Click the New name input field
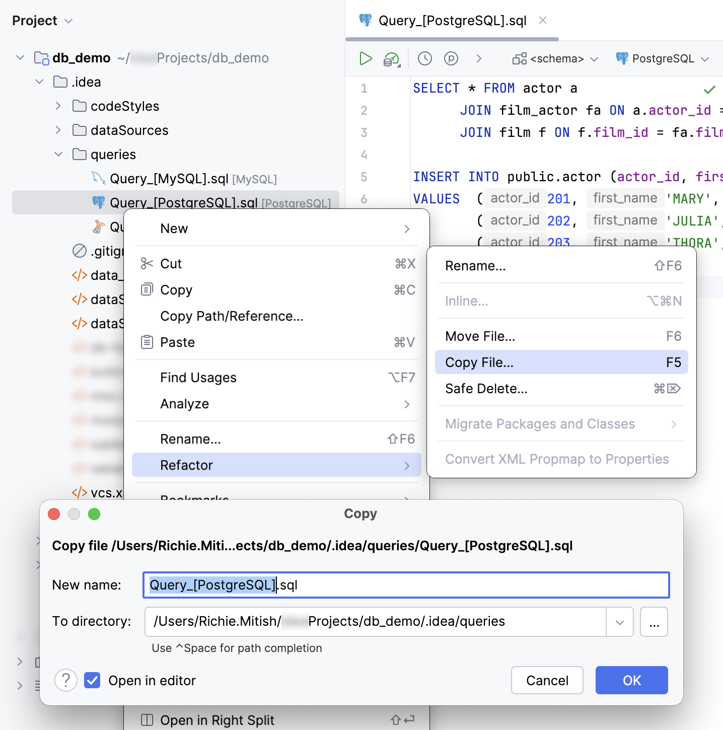The height and width of the screenshot is (730, 723). [x=406, y=585]
